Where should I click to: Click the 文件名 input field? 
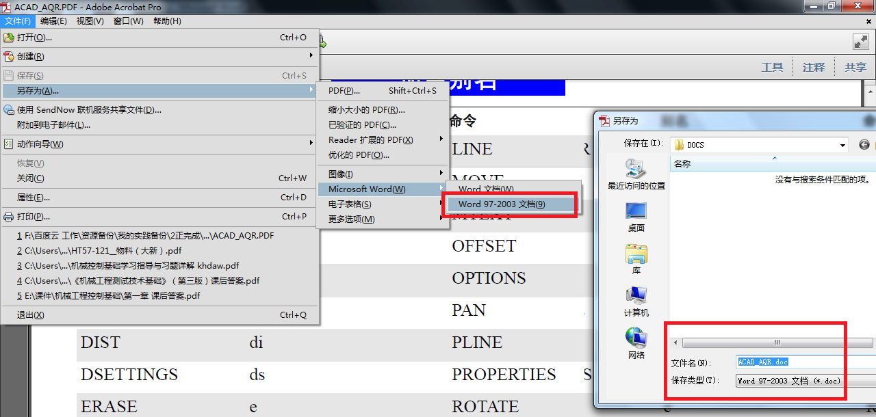pyautogui.click(x=806, y=362)
